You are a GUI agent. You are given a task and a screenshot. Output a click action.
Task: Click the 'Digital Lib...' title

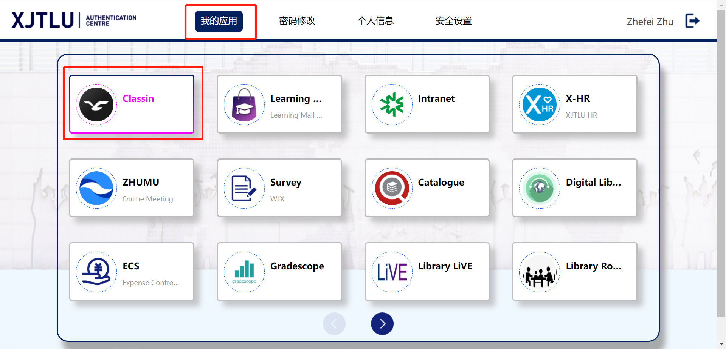[593, 182]
